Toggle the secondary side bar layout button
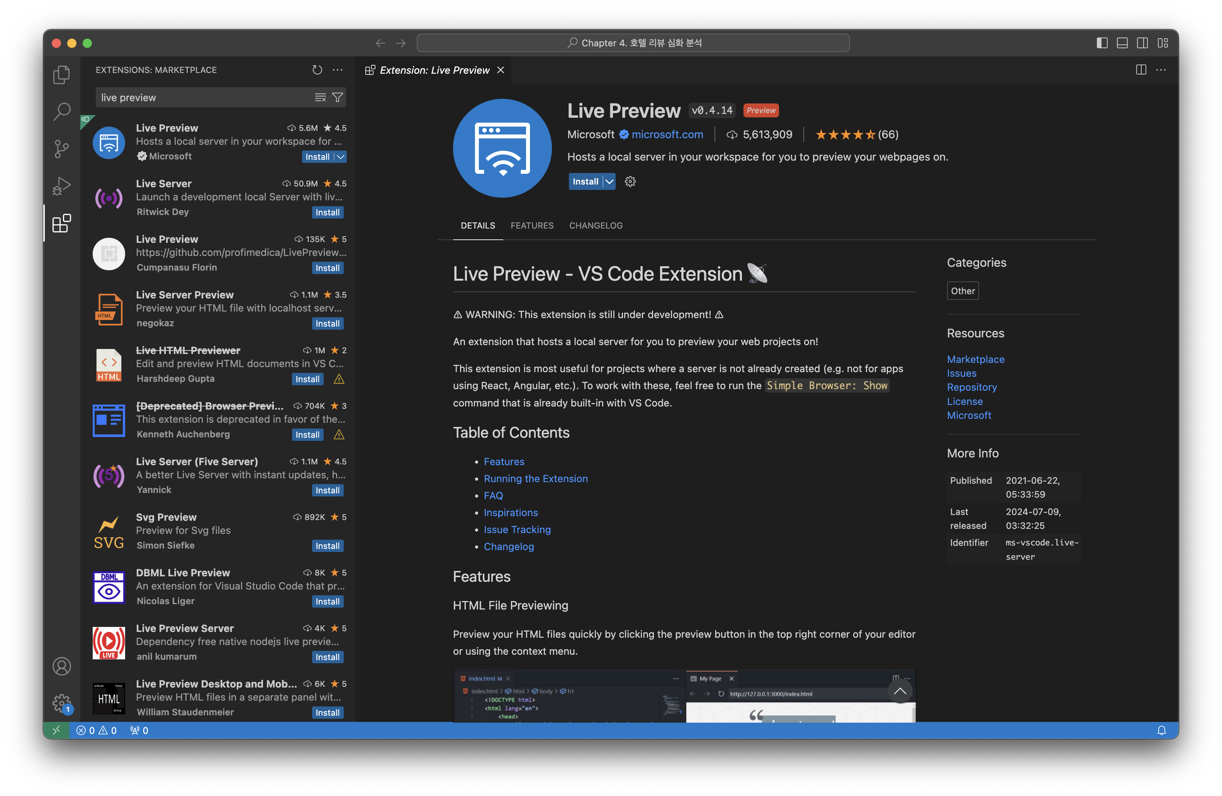Image resolution: width=1222 pixels, height=796 pixels. [1142, 43]
